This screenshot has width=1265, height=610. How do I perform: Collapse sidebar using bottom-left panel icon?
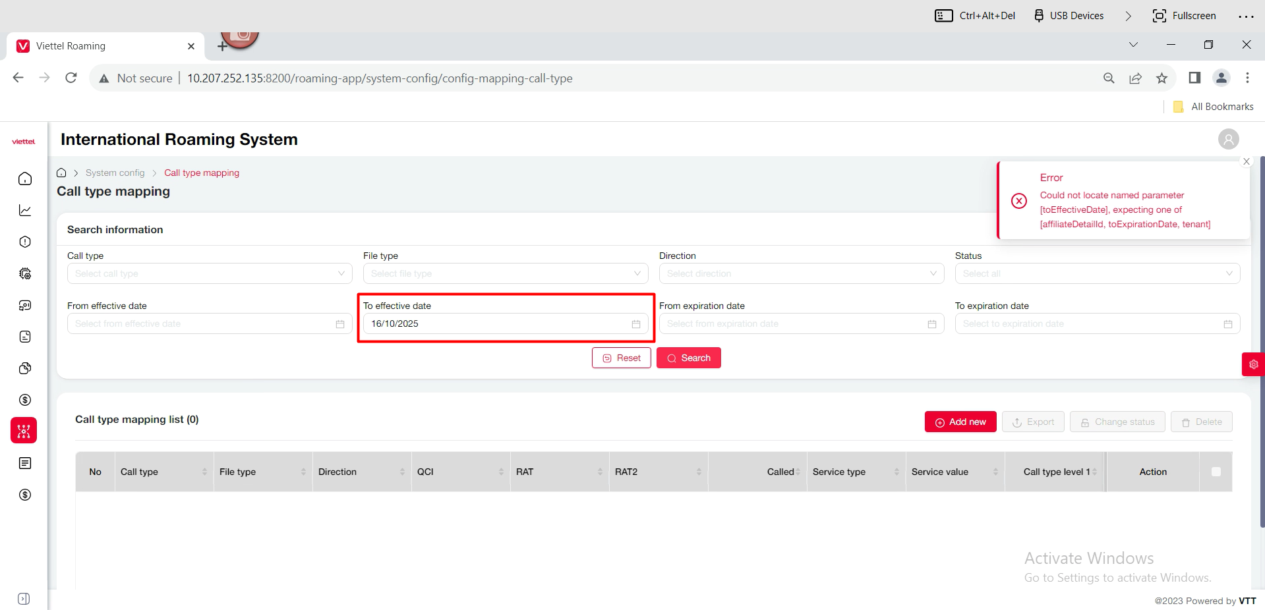click(x=24, y=599)
